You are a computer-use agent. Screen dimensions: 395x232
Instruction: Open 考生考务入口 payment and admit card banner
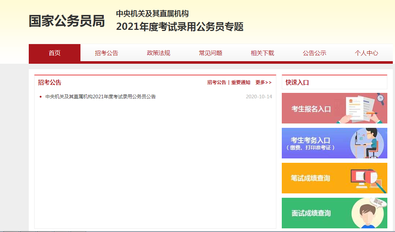pos(311,143)
